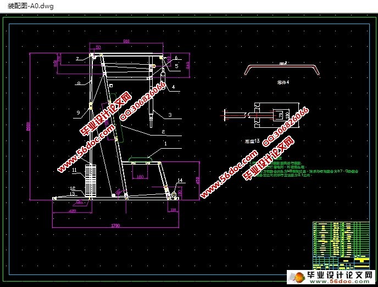Click the pulley wheel beside label 14
Viewport: 378px width, 287px height.
coord(173,193)
